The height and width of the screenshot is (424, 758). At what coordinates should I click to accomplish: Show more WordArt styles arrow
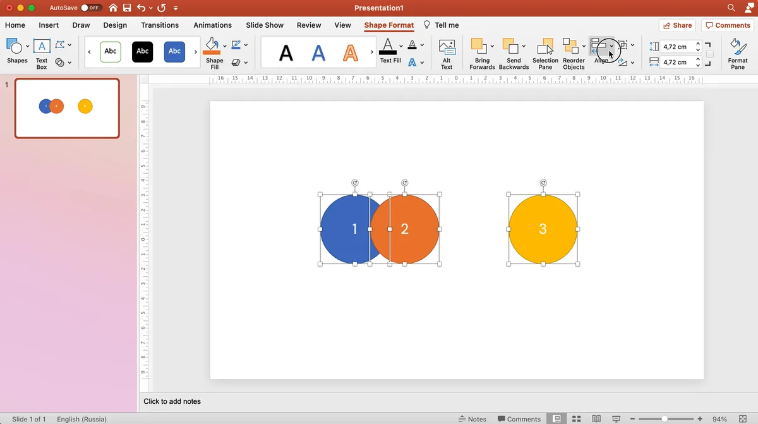(x=371, y=52)
